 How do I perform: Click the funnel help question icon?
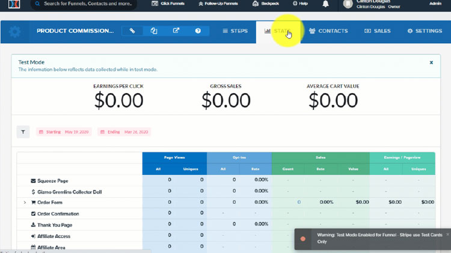coord(198,31)
